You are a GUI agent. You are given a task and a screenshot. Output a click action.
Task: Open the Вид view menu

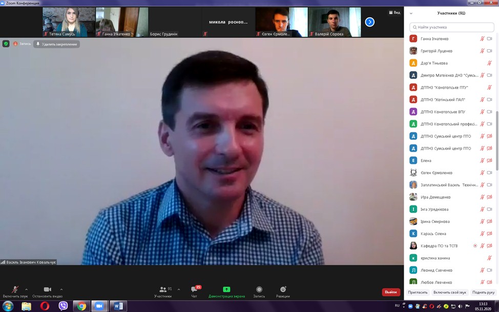click(x=394, y=13)
